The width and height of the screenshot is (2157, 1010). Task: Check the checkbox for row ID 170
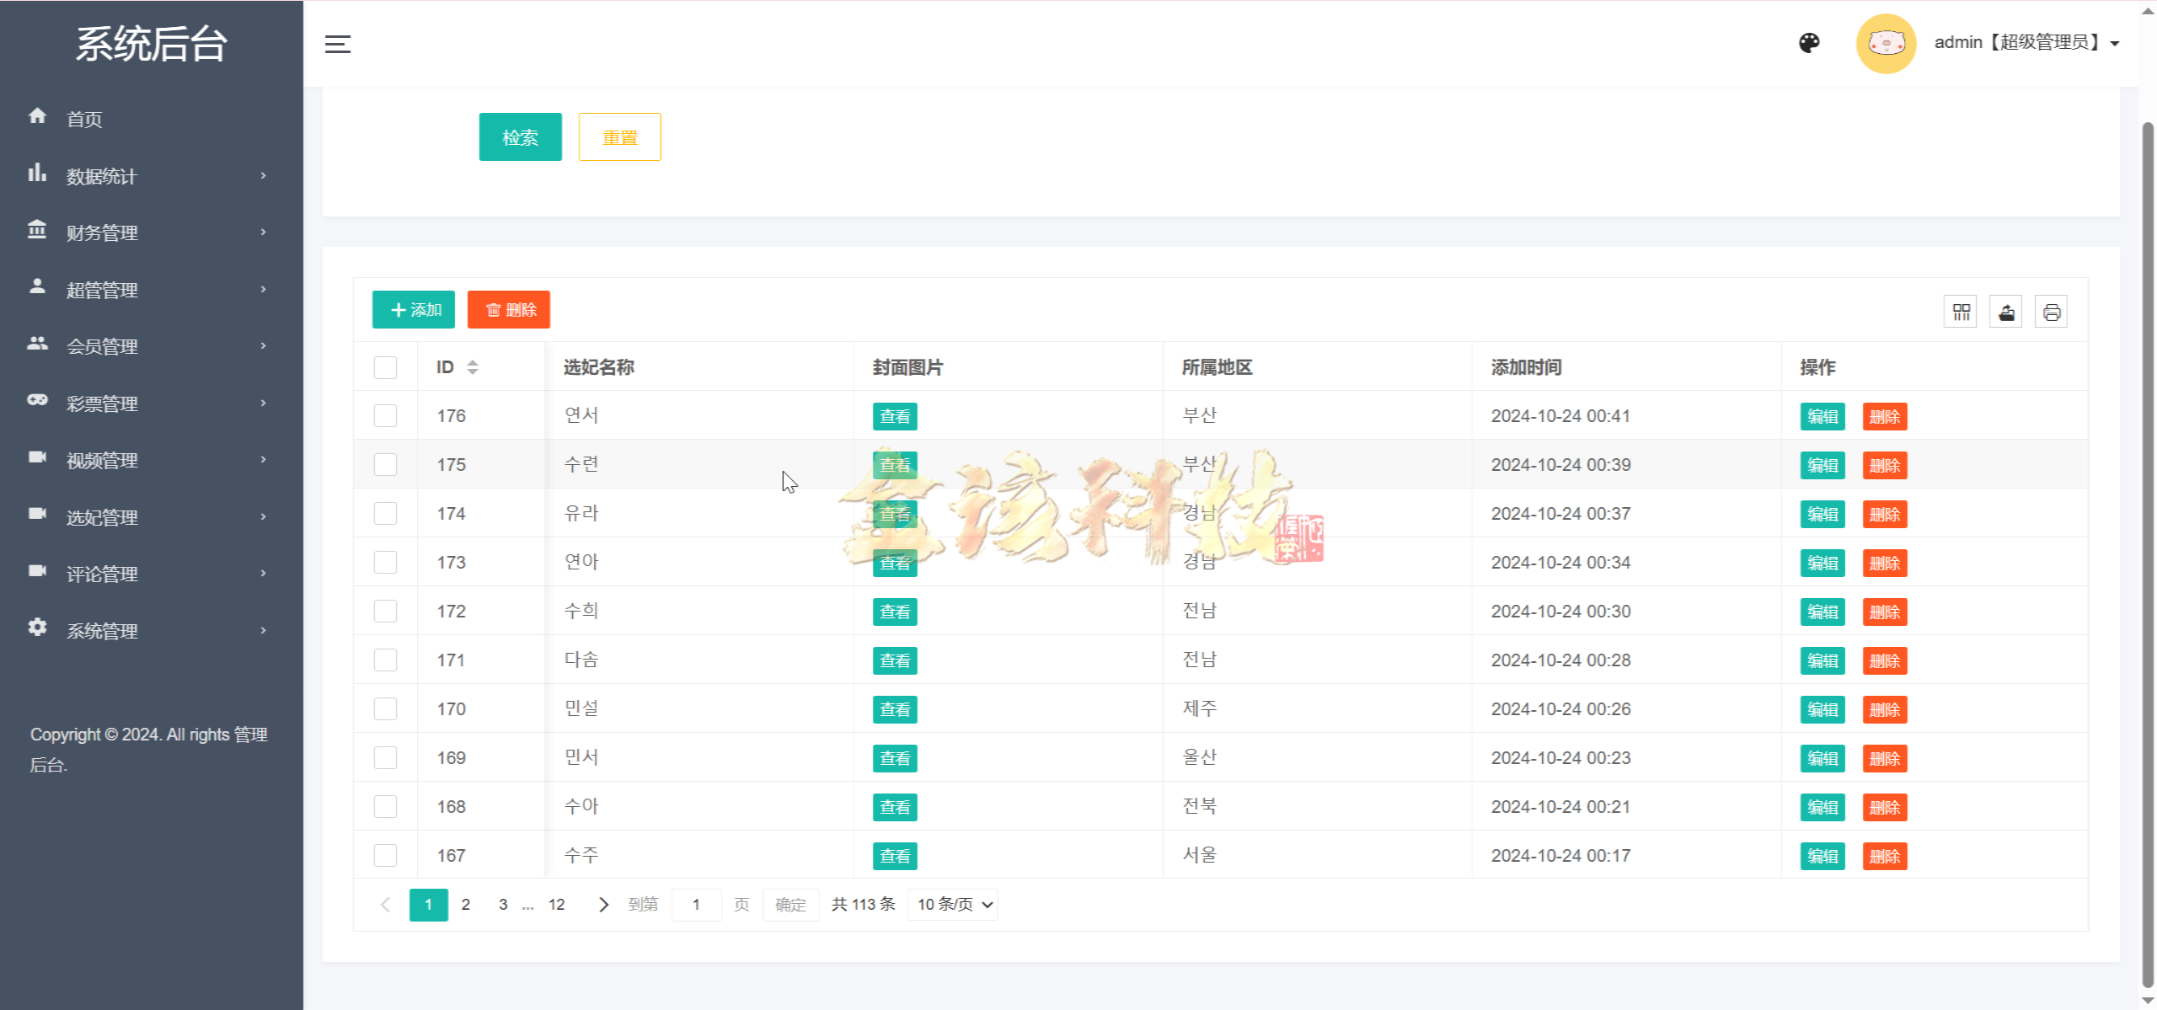(385, 708)
